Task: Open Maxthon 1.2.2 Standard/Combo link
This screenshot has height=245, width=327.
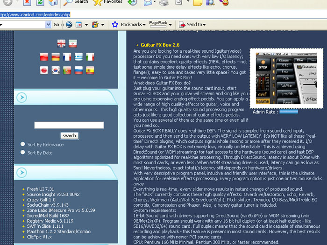Action: [x=59, y=231]
